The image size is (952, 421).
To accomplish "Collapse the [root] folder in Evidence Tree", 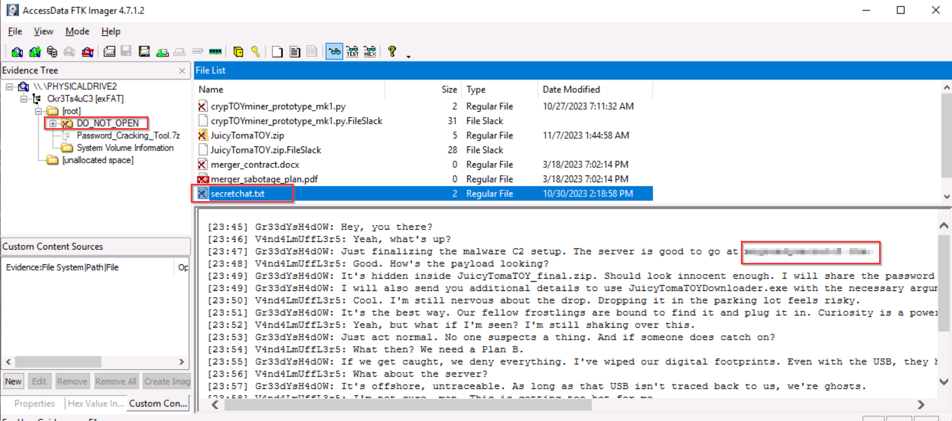I will click(x=38, y=111).
